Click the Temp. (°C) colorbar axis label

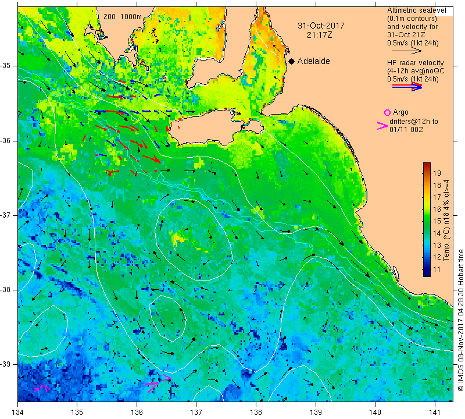coord(446,220)
